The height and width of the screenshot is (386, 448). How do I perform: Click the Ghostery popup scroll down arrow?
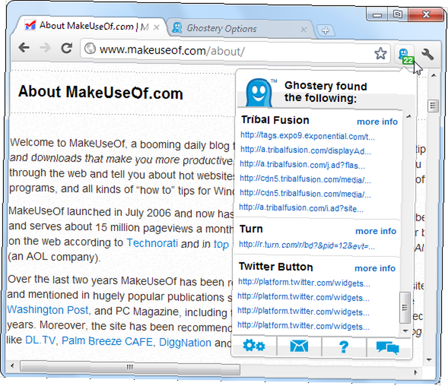point(405,330)
